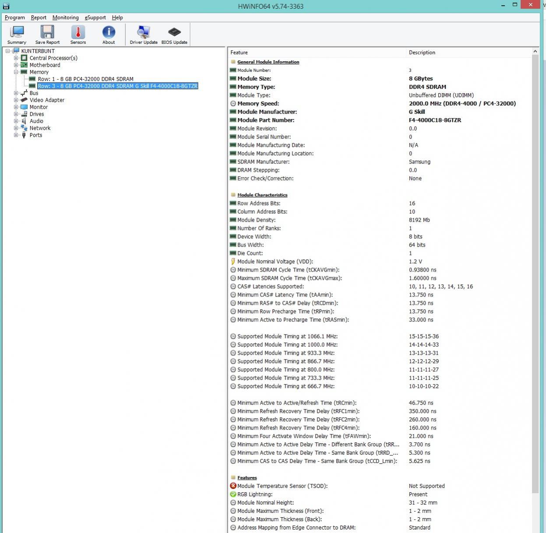Screen dimensions: 546x533
Task: Select the Memory tree label
Action: pyautogui.click(x=39, y=72)
